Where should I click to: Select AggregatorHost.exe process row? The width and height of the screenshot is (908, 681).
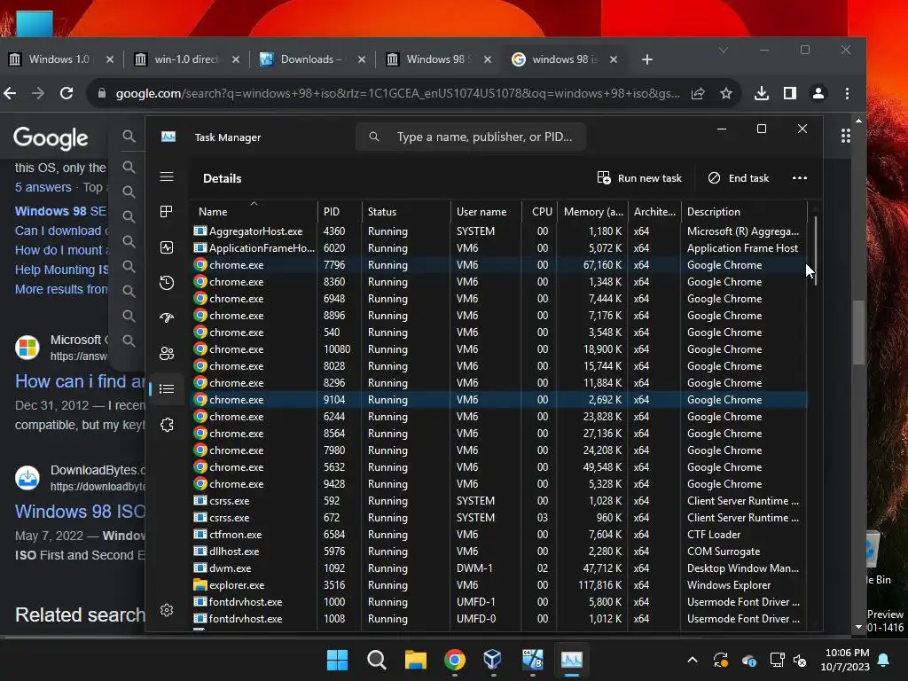pyautogui.click(x=499, y=231)
